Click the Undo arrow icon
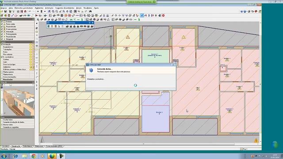Viewport: 283px width, 159px height. tap(30, 11)
